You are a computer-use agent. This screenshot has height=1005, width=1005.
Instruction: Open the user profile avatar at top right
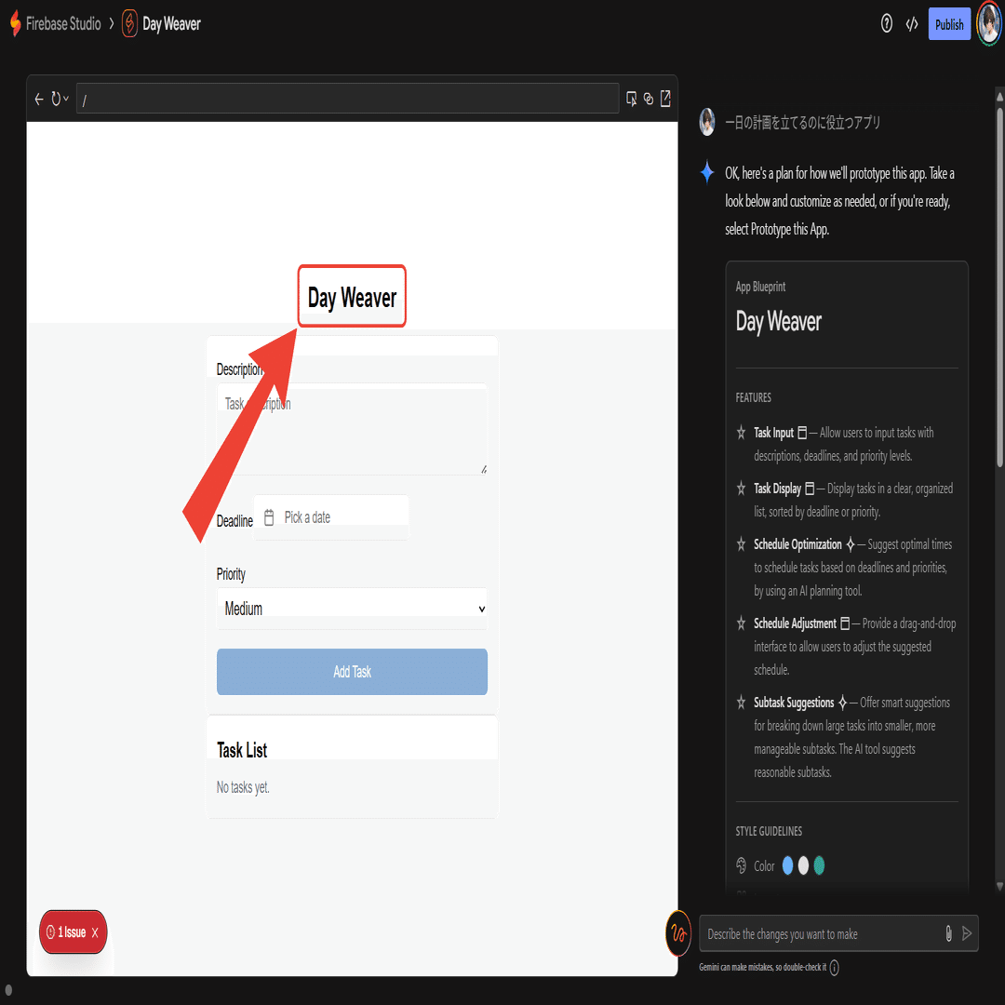[989, 23]
